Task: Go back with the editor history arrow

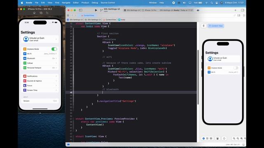Action: pos(73,16)
